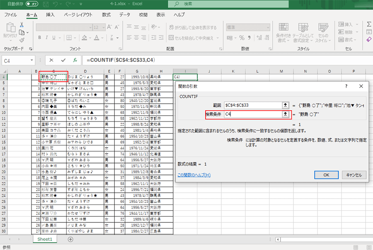Click the phonetic guide (ふりがな) icon
This screenshot has width=373, height=250.
click(111, 38)
